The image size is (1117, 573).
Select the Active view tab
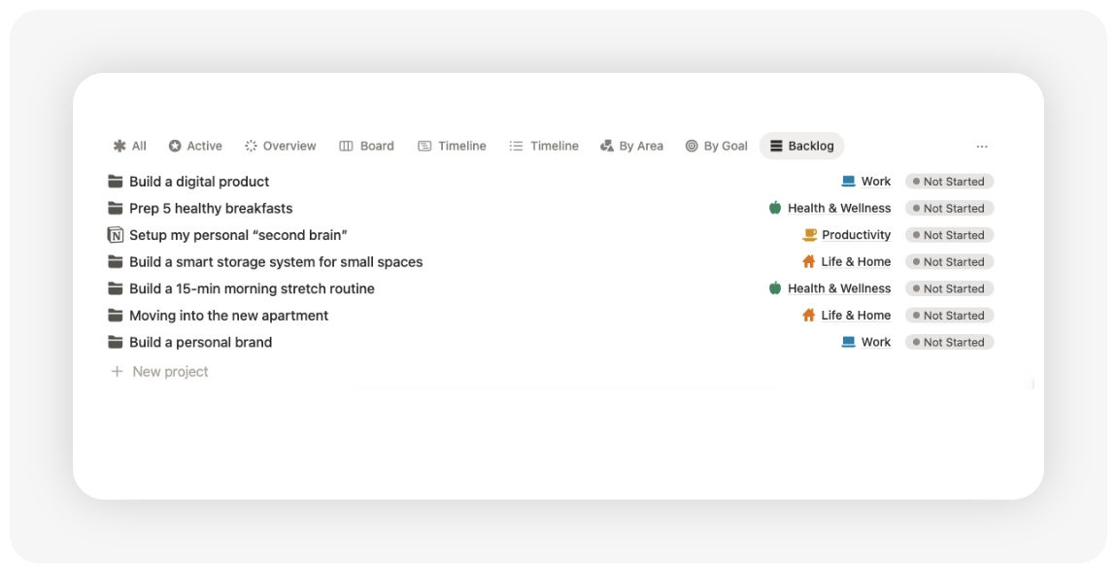(x=195, y=146)
